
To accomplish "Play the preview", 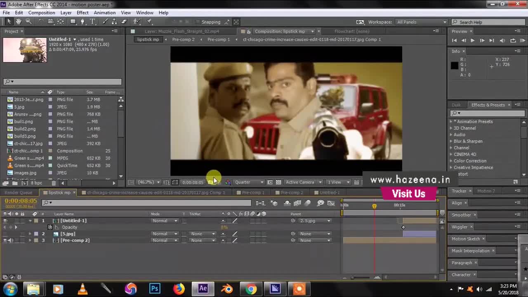I will tap(472, 40).
